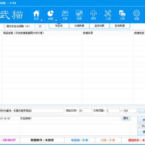Switch to the 云端数据 tab
This screenshot has height=145, width=145.
(79, 26)
